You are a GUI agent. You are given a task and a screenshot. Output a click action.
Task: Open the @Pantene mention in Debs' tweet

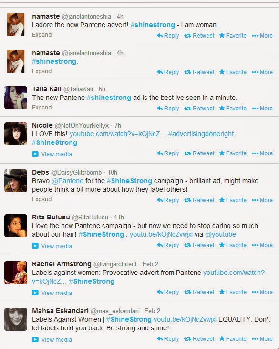click(67, 181)
